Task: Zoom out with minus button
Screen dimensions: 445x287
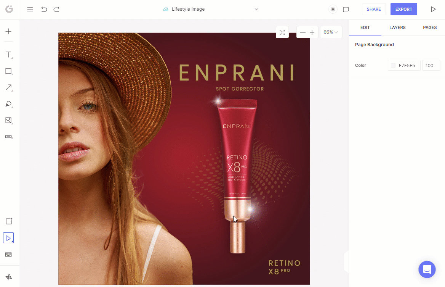Action: (x=303, y=32)
